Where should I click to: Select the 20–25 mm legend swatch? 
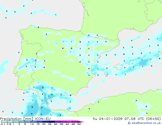point(46,122)
